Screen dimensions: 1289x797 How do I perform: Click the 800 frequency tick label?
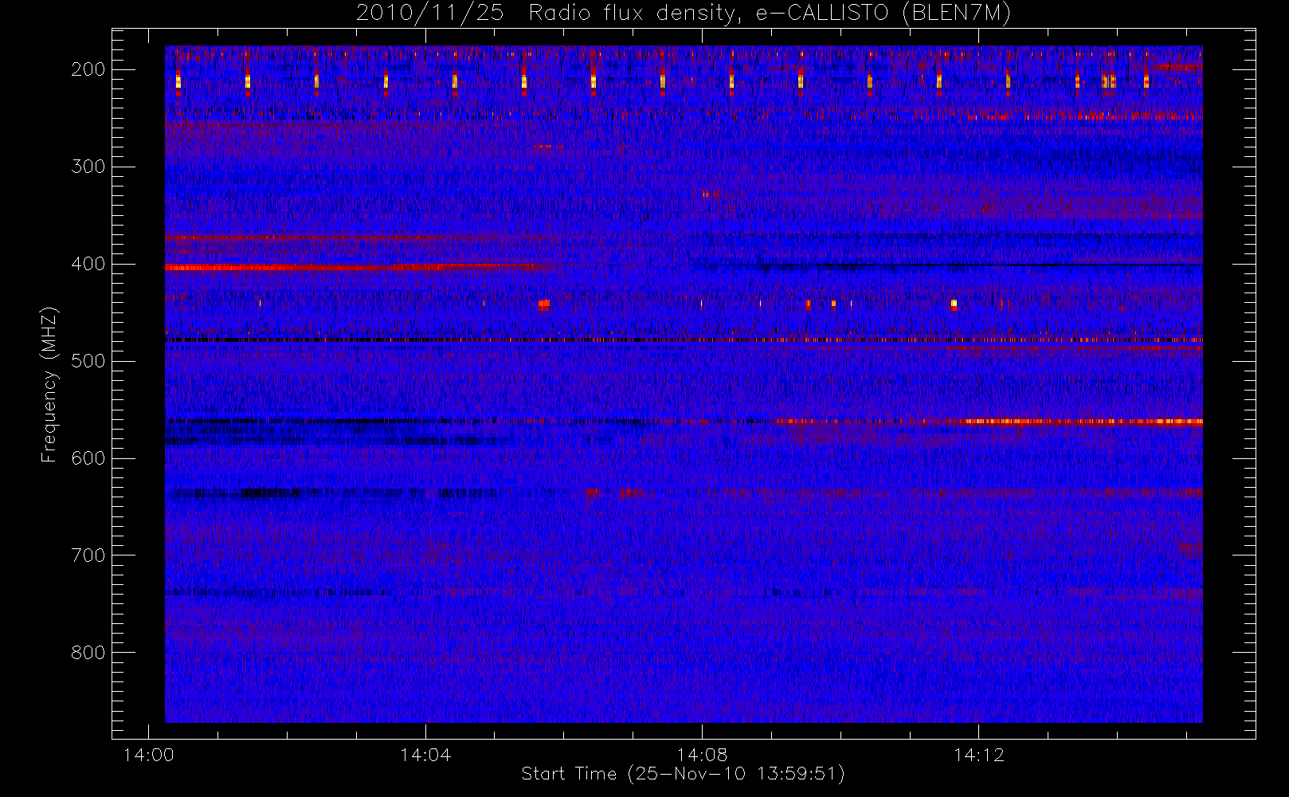coord(88,653)
